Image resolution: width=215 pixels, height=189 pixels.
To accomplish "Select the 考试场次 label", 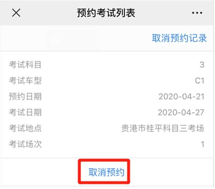I will (25, 144).
